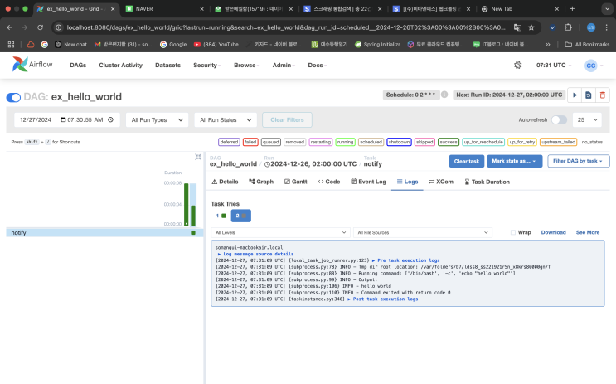Open All Bookmarks folder

587,45
